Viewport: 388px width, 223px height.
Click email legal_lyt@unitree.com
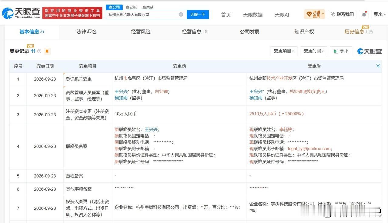309,148
